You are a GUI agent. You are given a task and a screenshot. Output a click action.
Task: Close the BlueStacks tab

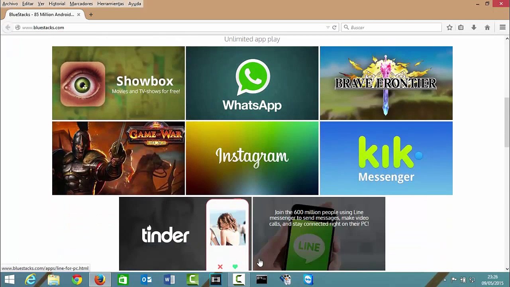[x=78, y=14]
